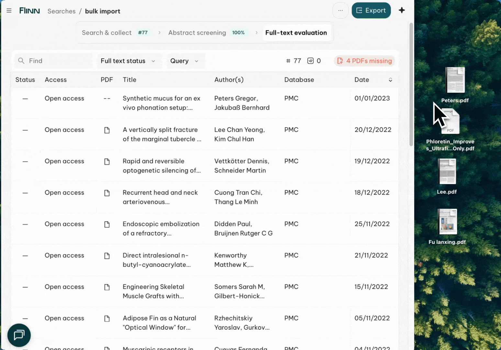The height and width of the screenshot is (350, 501).
Task: Click the selected items checkbox counter
Action: pos(314,61)
